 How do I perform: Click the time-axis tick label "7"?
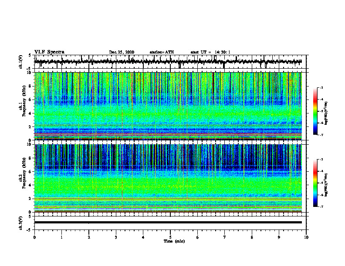225,237
